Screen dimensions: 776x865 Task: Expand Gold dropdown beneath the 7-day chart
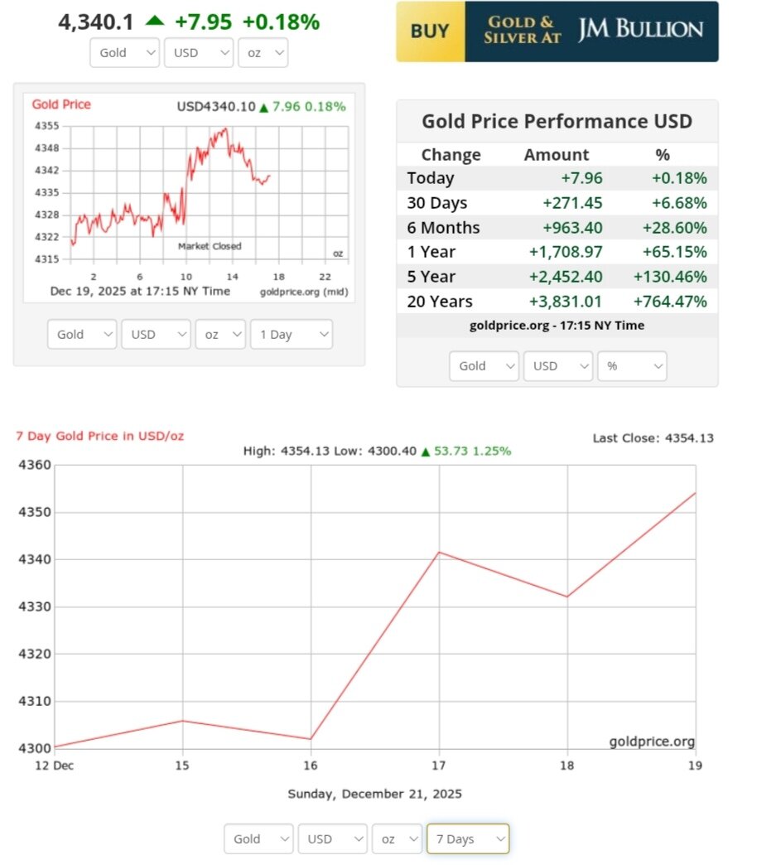click(x=258, y=839)
